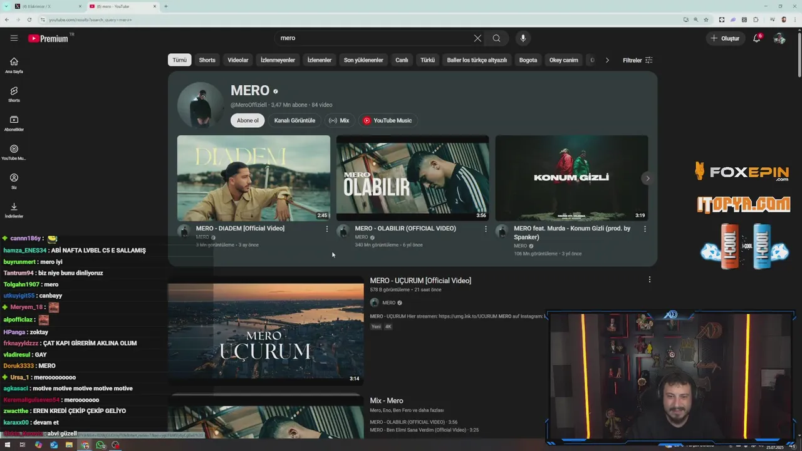Select the Türkü filter chip

pos(428,60)
